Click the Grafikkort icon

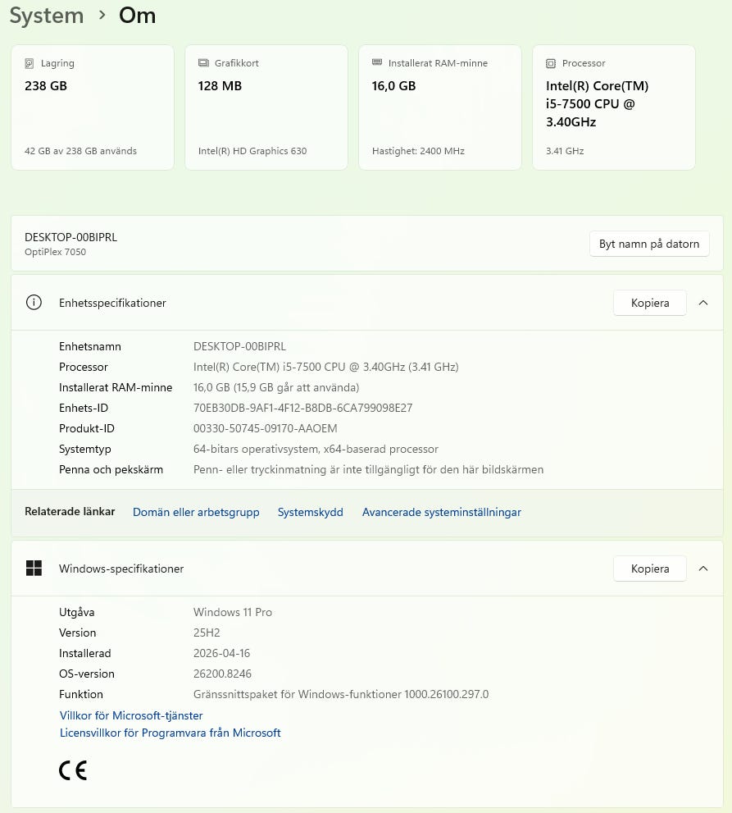click(x=203, y=63)
